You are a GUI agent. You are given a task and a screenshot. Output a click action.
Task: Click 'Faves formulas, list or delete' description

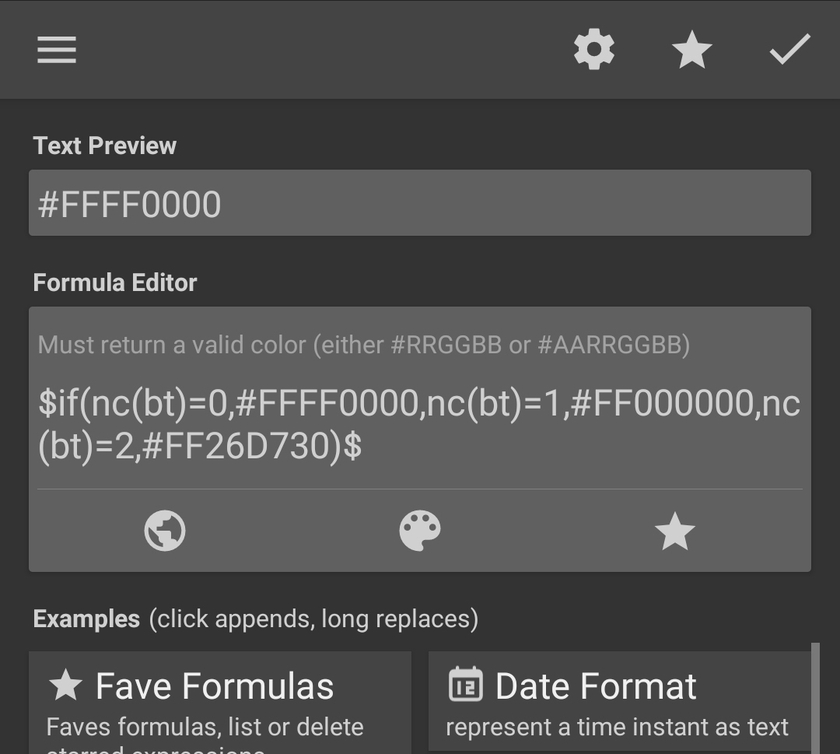(205, 728)
